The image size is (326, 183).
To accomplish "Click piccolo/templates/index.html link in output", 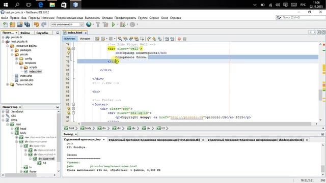I will click(113, 166).
